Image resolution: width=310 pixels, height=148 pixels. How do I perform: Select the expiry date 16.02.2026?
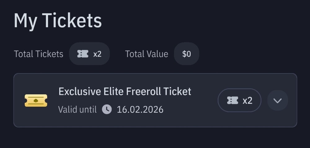click(x=140, y=109)
